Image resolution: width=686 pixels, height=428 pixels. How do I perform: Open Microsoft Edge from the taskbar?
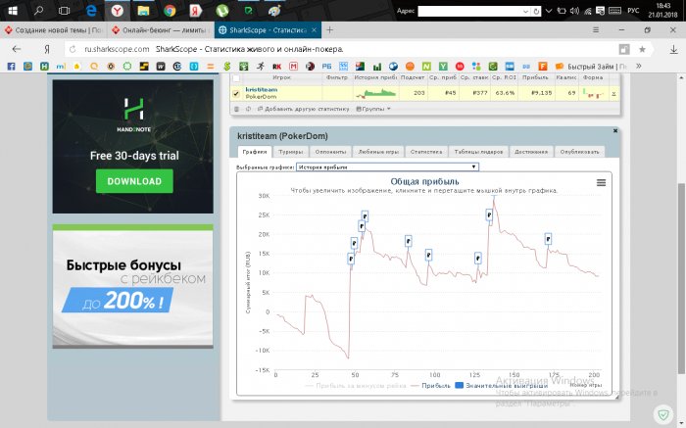(92, 10)
